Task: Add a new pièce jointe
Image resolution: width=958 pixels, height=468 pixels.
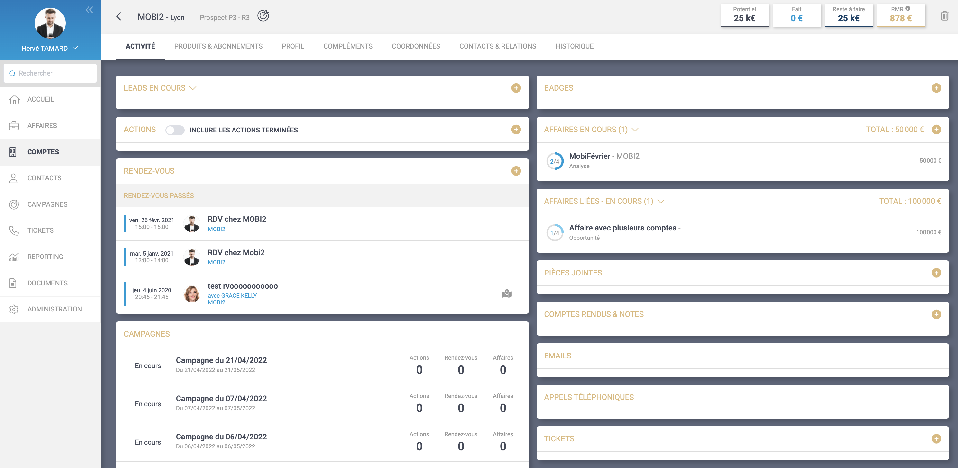Action: point(936,273)
